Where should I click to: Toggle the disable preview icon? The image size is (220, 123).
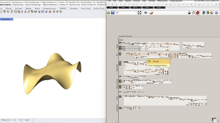[189, 13]
